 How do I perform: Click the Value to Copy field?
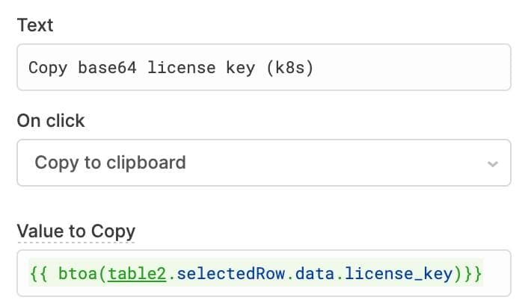pyautogui.click(x=263, y=274)
